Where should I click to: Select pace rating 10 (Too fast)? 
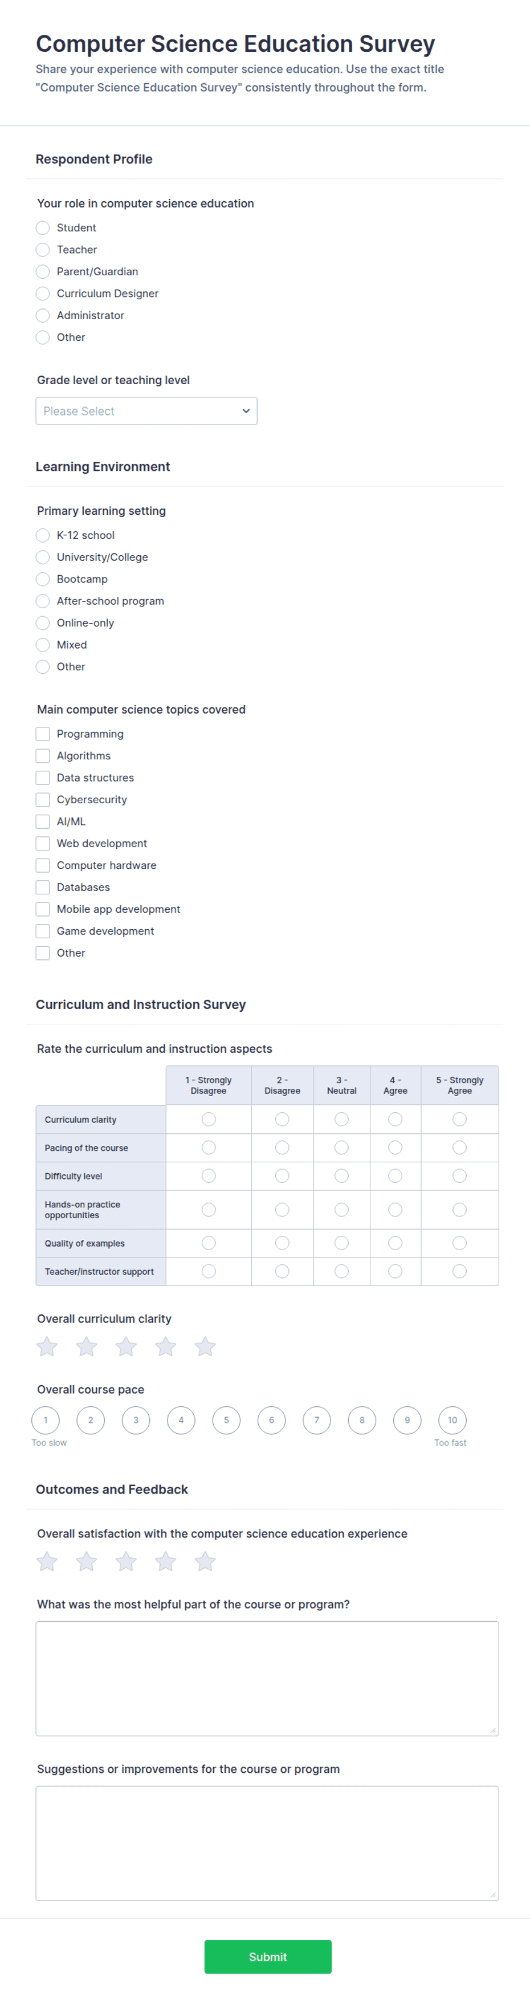tap(452, 1420)
